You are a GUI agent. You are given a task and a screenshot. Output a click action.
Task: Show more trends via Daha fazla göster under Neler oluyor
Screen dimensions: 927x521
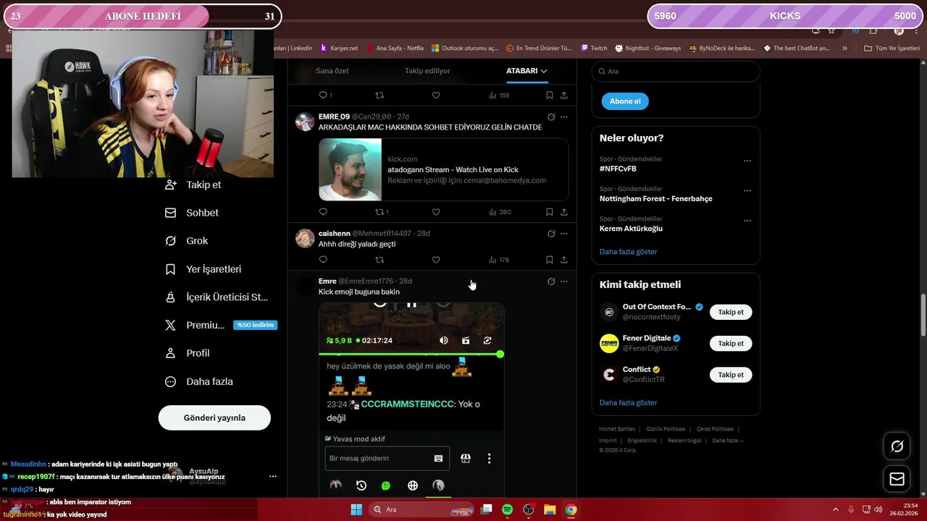628,252
